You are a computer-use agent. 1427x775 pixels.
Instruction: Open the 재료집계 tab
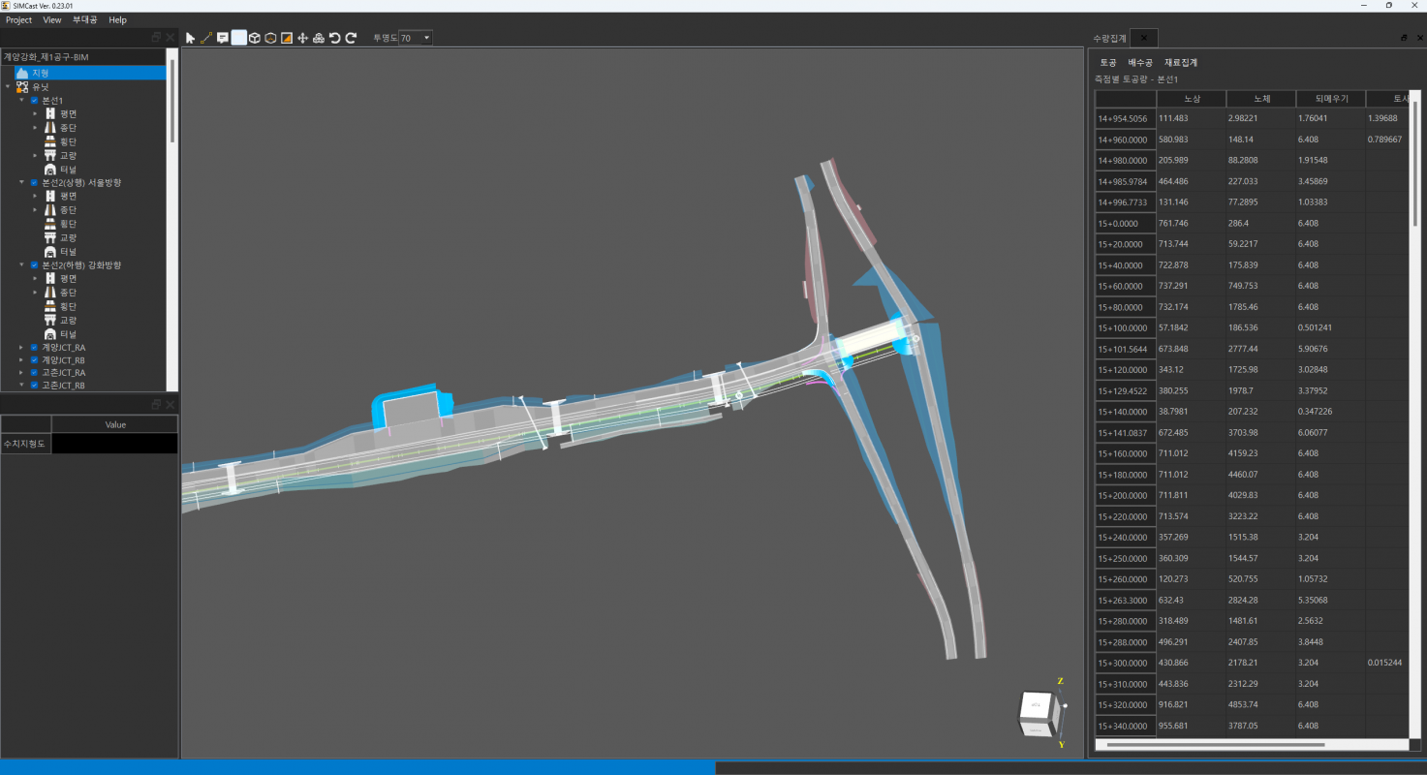(x=1181, y=62)
